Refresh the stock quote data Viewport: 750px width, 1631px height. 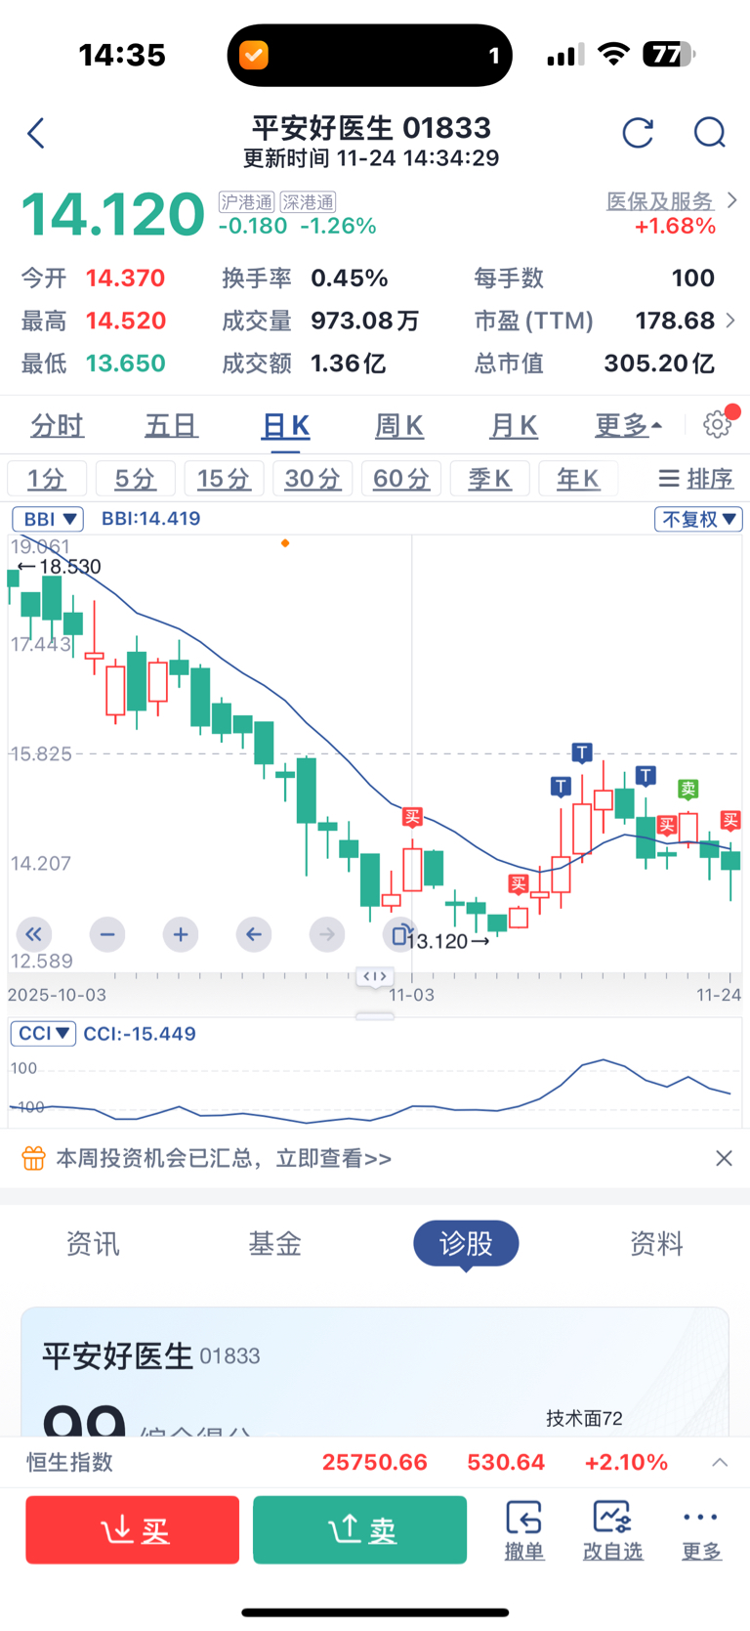pos(638,133)
